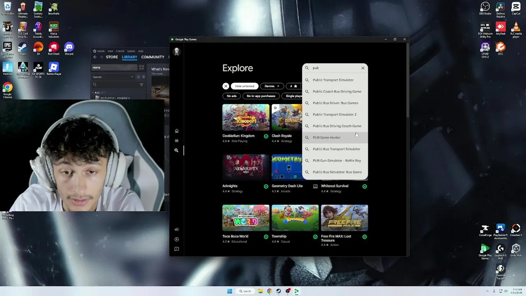Choose 'Public Bus Transport Simulator' suggestion
526x296 pixels.
coord(335,149)
